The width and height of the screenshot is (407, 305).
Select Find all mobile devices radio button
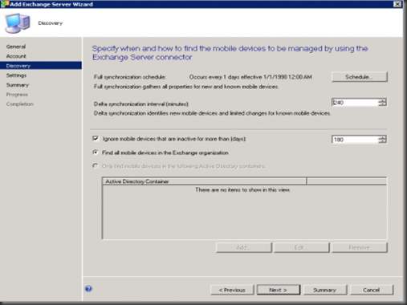tap(96, 152)
